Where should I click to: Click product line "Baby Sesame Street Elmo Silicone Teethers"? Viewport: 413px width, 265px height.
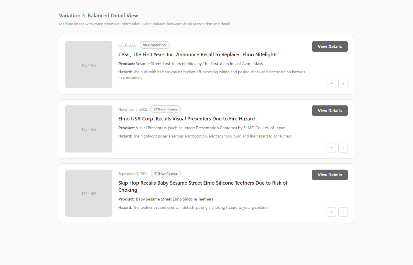[x=166, y=199]
